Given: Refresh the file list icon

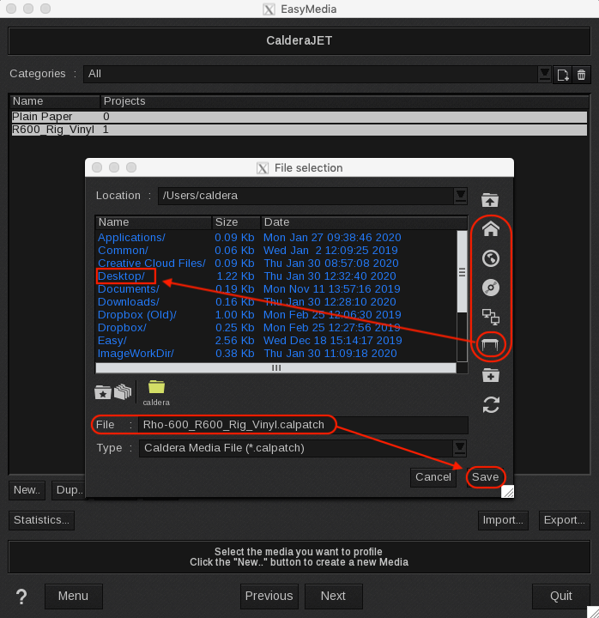Looking at the screenshot, I should pos(491,404).
